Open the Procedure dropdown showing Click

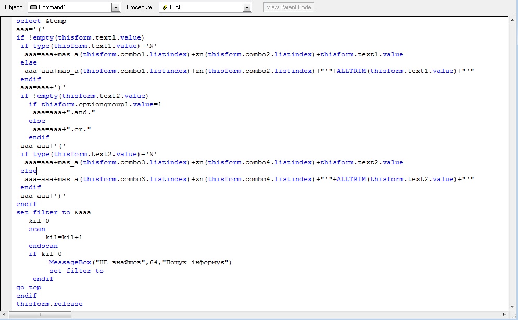[205, 7]
